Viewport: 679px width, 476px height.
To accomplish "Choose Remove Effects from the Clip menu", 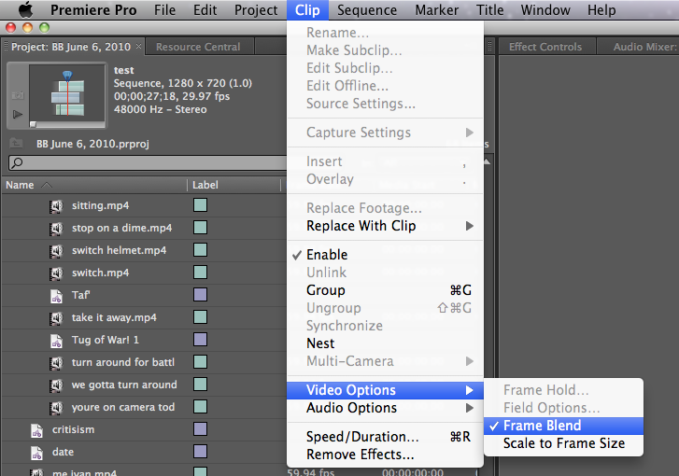I will tap(385, 455).
